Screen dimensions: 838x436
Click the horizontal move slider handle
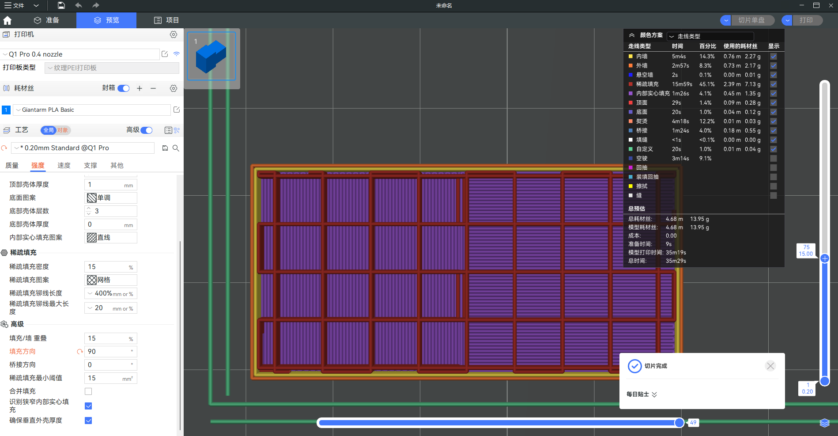coord(679,423)
